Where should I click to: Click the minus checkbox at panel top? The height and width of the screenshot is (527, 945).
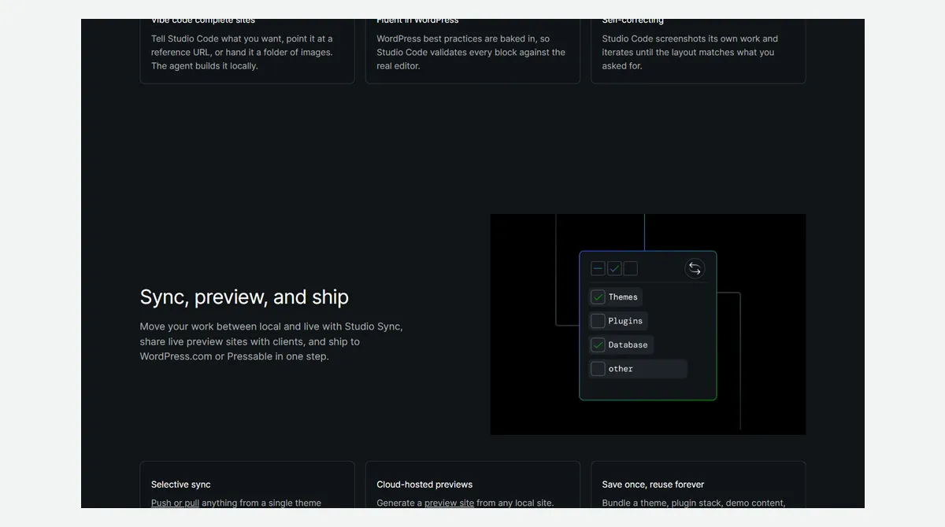click(x=598, y=268)
